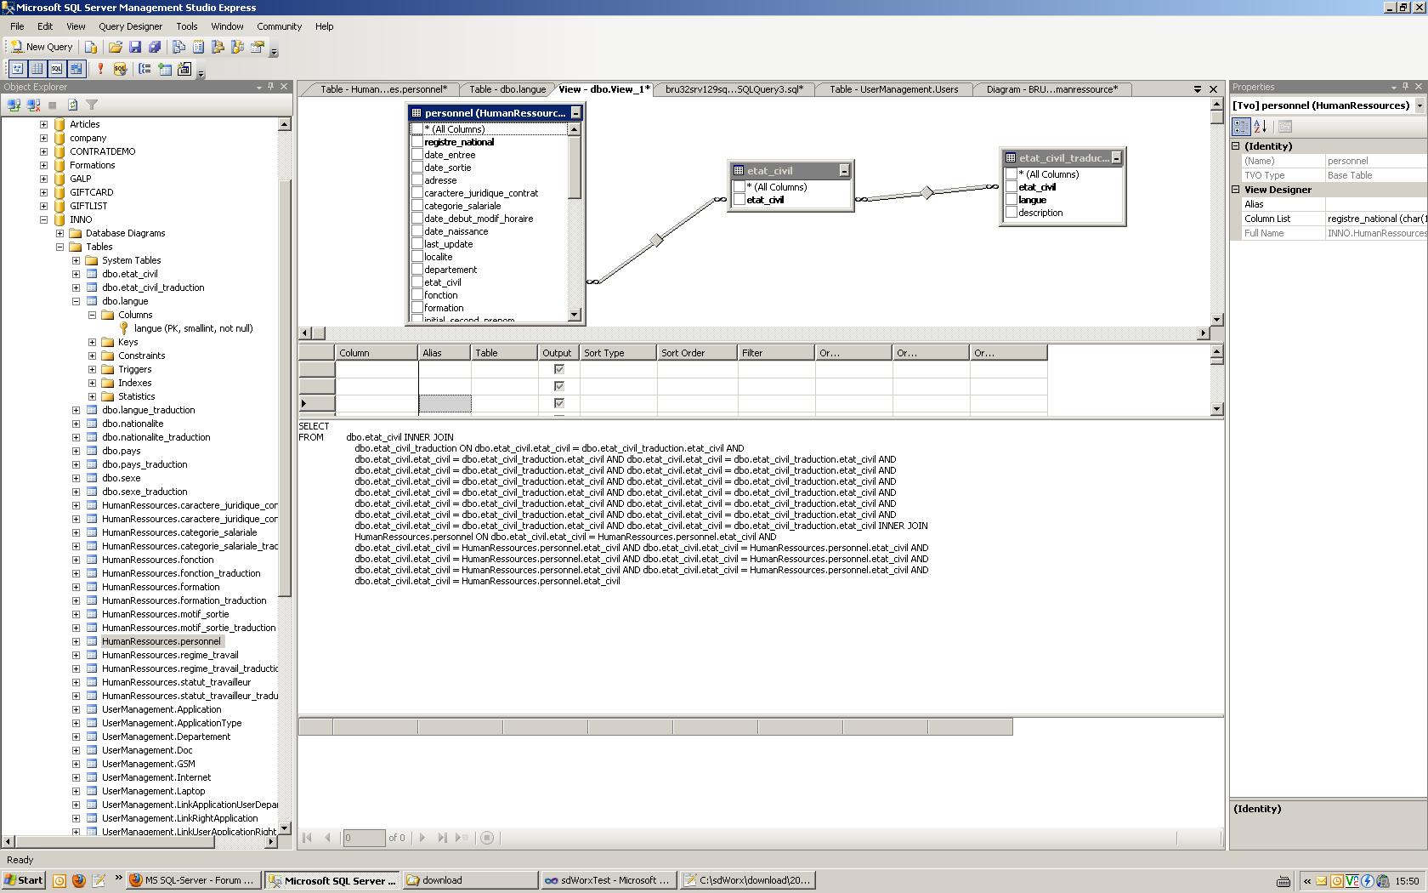
Task: Check registre_national column in personnel table
Action: point(417,142)
